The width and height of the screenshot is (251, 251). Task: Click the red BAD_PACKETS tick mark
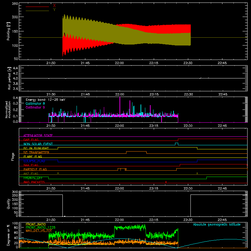point(166,182)
